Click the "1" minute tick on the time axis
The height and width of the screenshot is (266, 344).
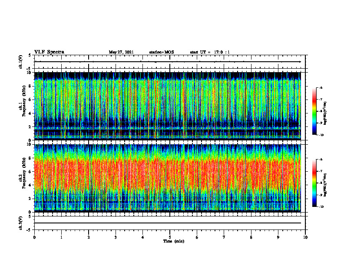click(x=61, y=237)
